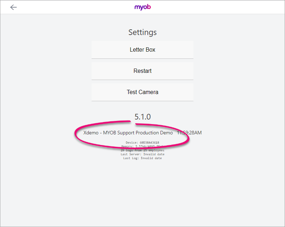Click the purple myob logo

(x=142, y=7)
